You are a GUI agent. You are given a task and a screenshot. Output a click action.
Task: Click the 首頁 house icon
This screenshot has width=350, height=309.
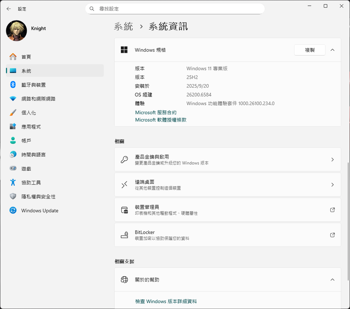[x=13, y=57]
